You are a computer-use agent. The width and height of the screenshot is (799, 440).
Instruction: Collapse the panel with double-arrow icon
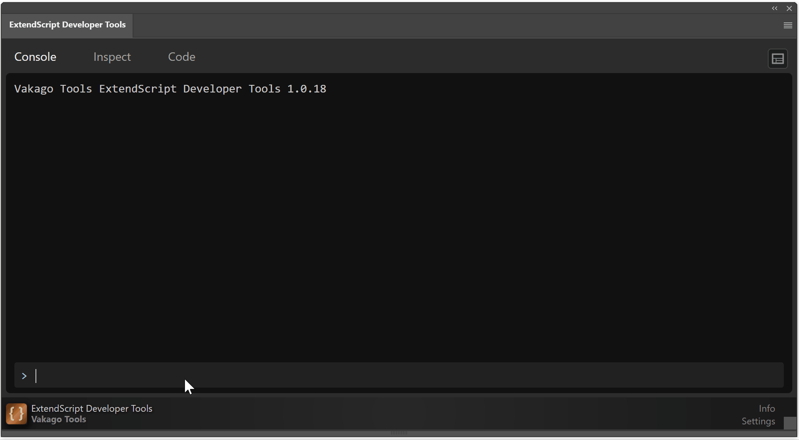point(775,8)
